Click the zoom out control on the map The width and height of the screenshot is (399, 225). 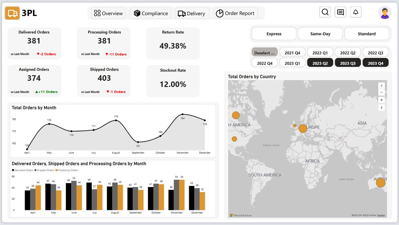(381, 92)
